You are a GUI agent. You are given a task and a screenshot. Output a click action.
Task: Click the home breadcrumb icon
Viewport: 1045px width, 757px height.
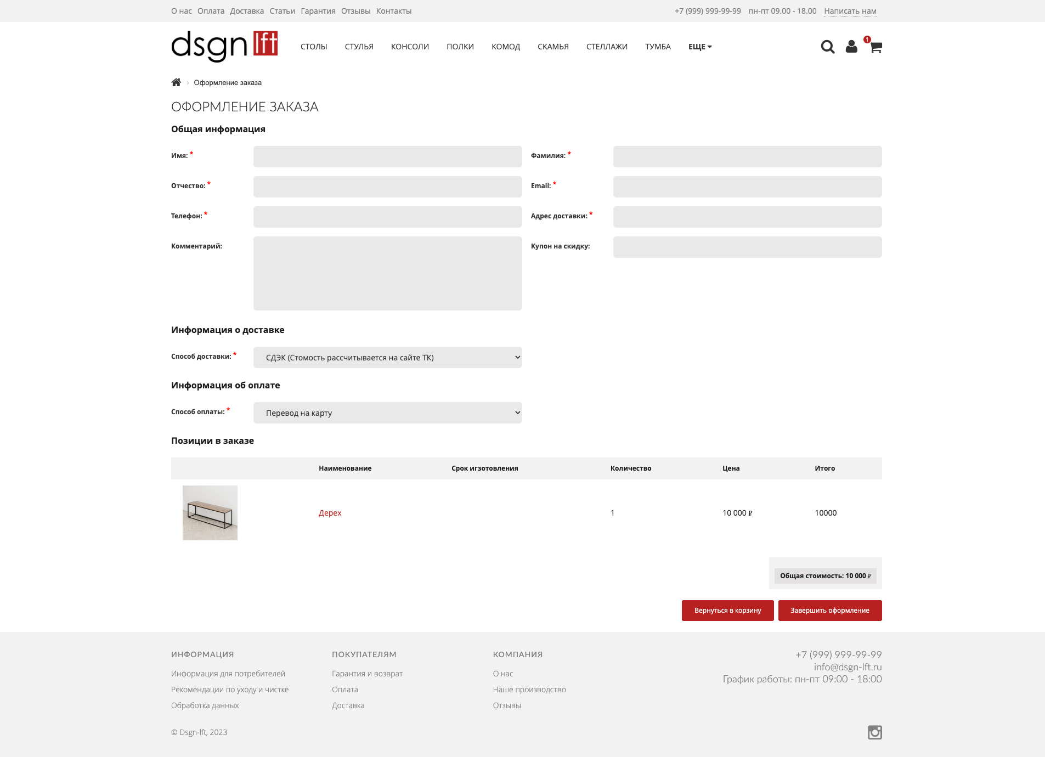[176, 82]
